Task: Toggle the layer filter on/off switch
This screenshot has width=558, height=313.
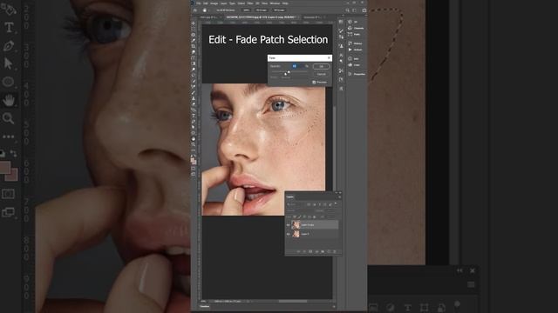Action: tap(336, 203)
